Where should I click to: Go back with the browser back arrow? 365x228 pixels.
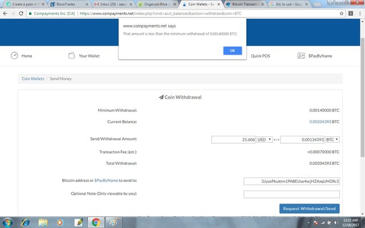[x=5, y=14]
